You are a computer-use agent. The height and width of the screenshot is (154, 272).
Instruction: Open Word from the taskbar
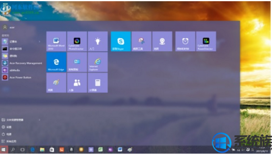tap(120, 150)
